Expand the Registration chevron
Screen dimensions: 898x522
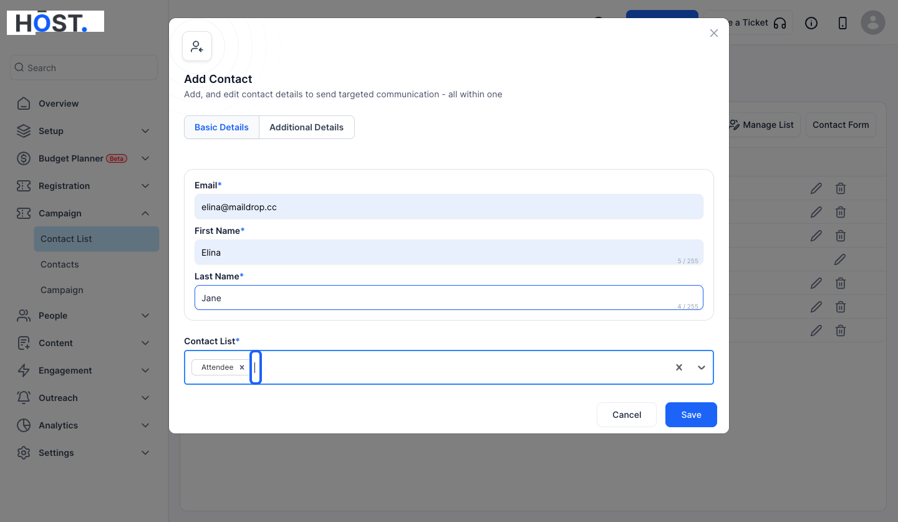[145, 186]
